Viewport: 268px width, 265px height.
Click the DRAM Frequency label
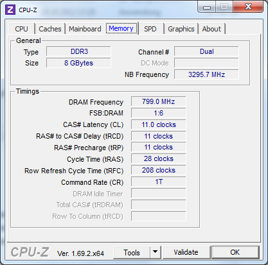96,102
